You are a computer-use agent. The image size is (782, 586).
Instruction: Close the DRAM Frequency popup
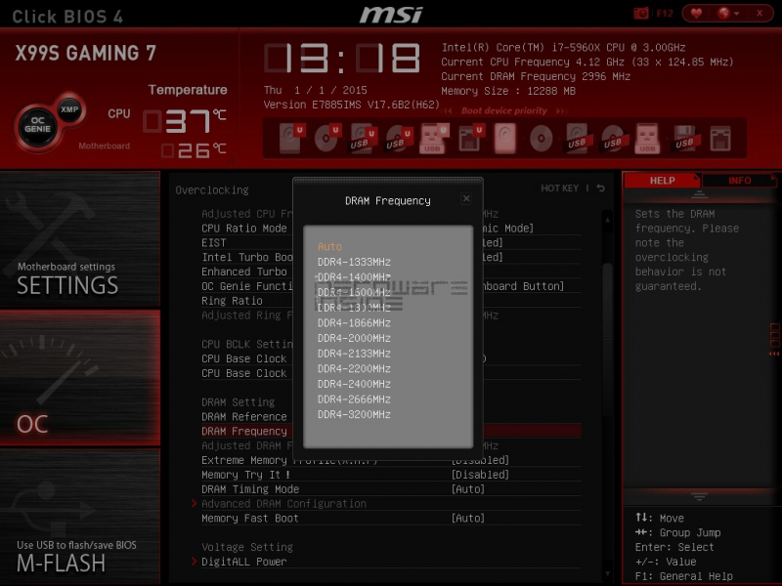point(466,198)
